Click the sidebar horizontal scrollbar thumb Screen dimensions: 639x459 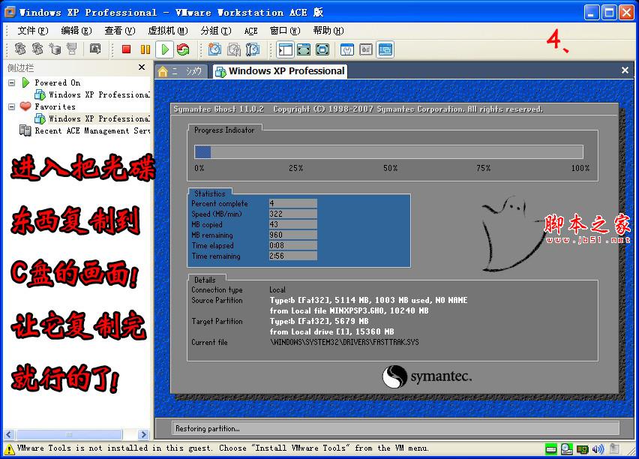click(x=68, y=434)
